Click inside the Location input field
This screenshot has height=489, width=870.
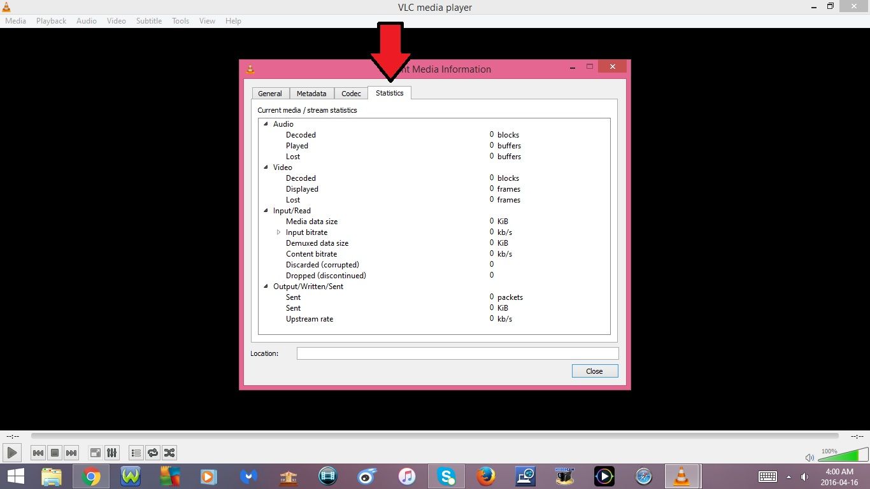(x=457, y=353)
